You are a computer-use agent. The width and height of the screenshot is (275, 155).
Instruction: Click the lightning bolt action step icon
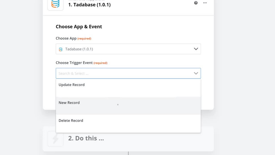point(56,139)
